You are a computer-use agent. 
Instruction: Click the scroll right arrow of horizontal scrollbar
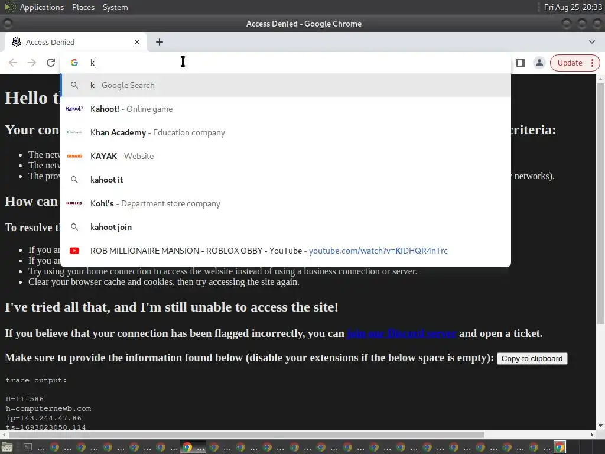(x=592, y=434)
